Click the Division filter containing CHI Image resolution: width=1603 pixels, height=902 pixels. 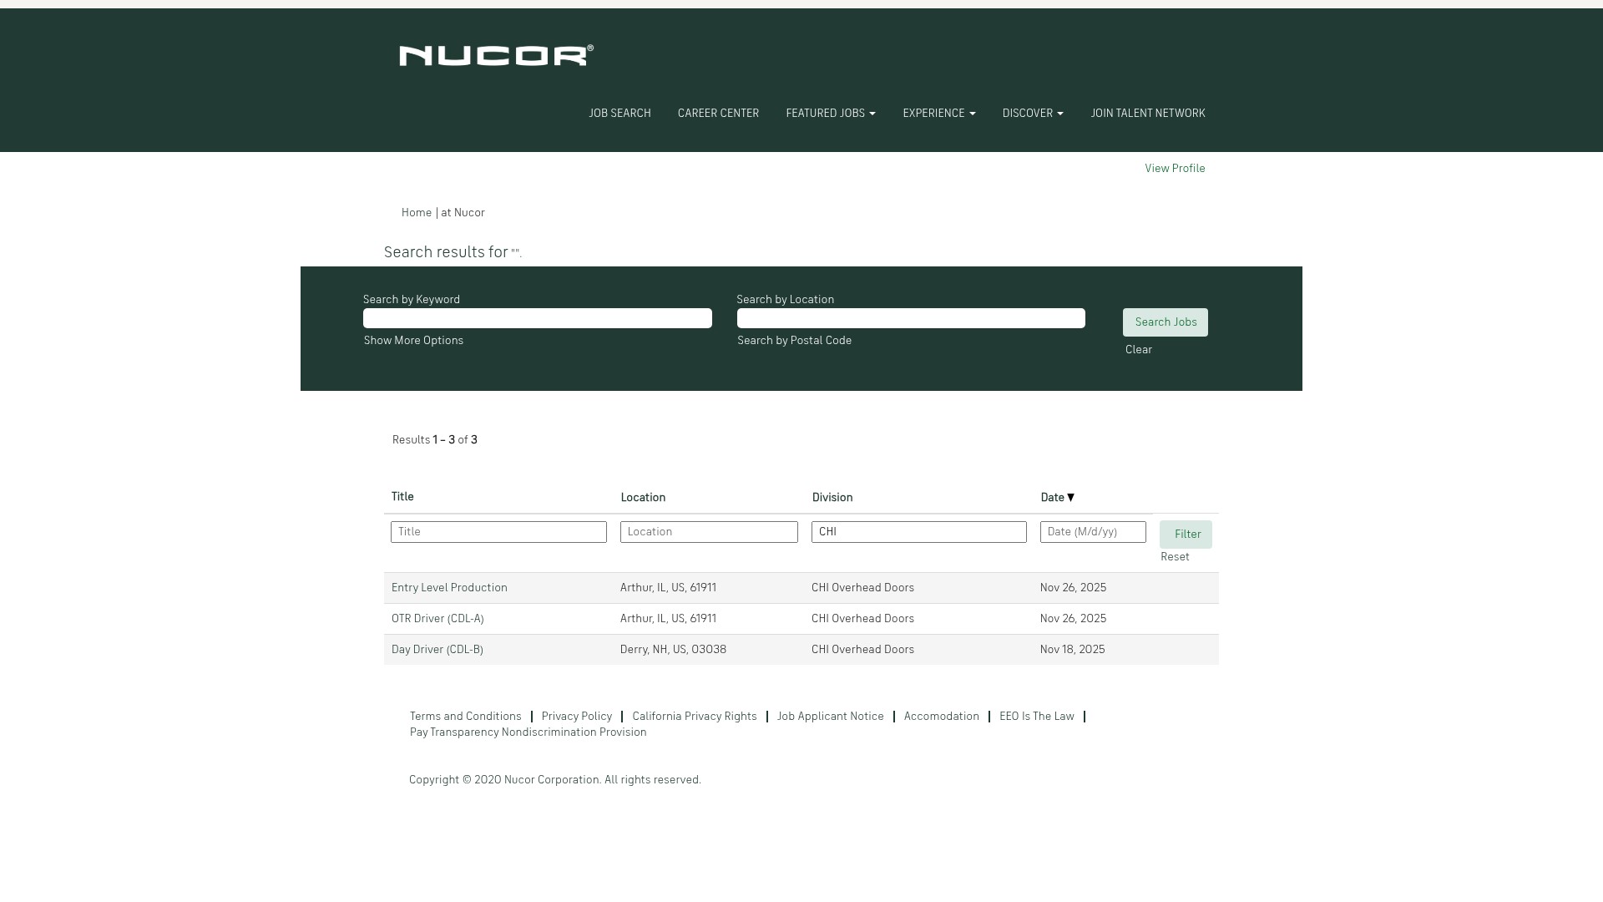pyautogui.click(x=919, y=532)
